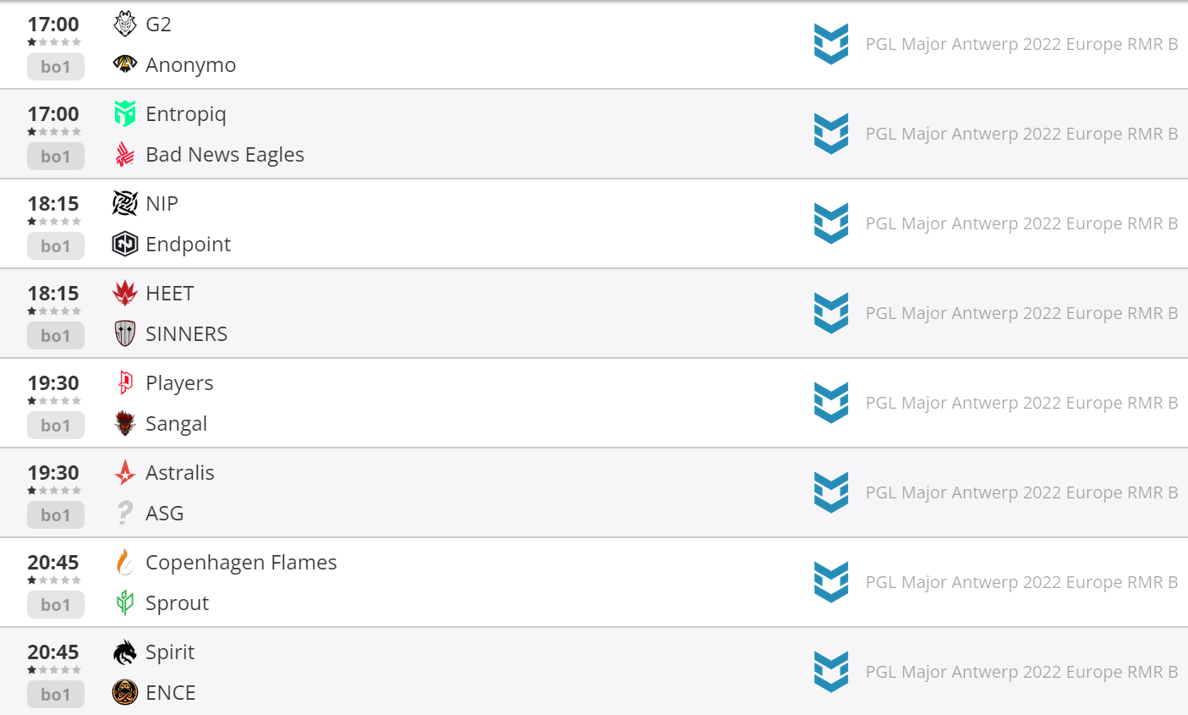Click the NIP team logo icon

pyautogui.click(x=125, y=203)
